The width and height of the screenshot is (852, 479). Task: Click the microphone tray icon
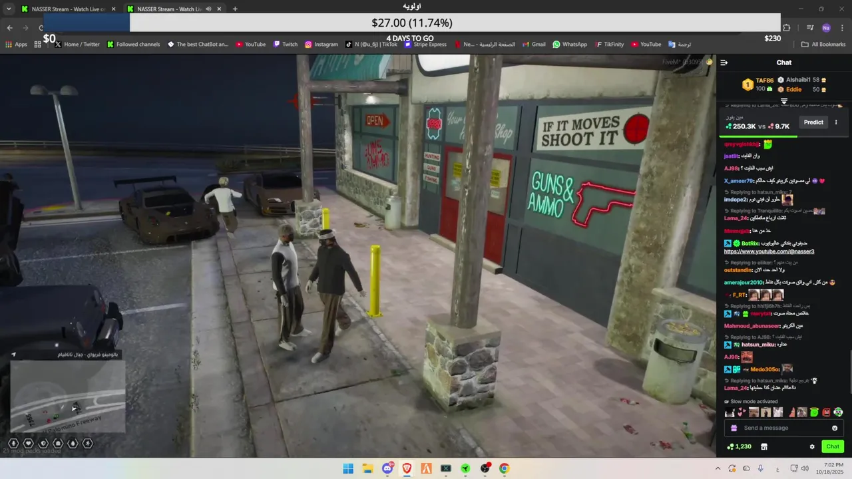(761, 468)
